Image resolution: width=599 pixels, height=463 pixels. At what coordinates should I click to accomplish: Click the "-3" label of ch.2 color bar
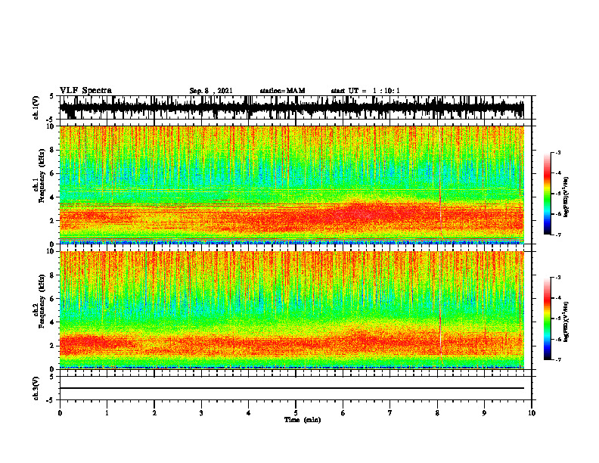tap(557, 278)
